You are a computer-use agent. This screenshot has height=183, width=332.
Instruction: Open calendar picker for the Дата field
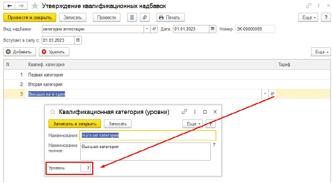213,29
